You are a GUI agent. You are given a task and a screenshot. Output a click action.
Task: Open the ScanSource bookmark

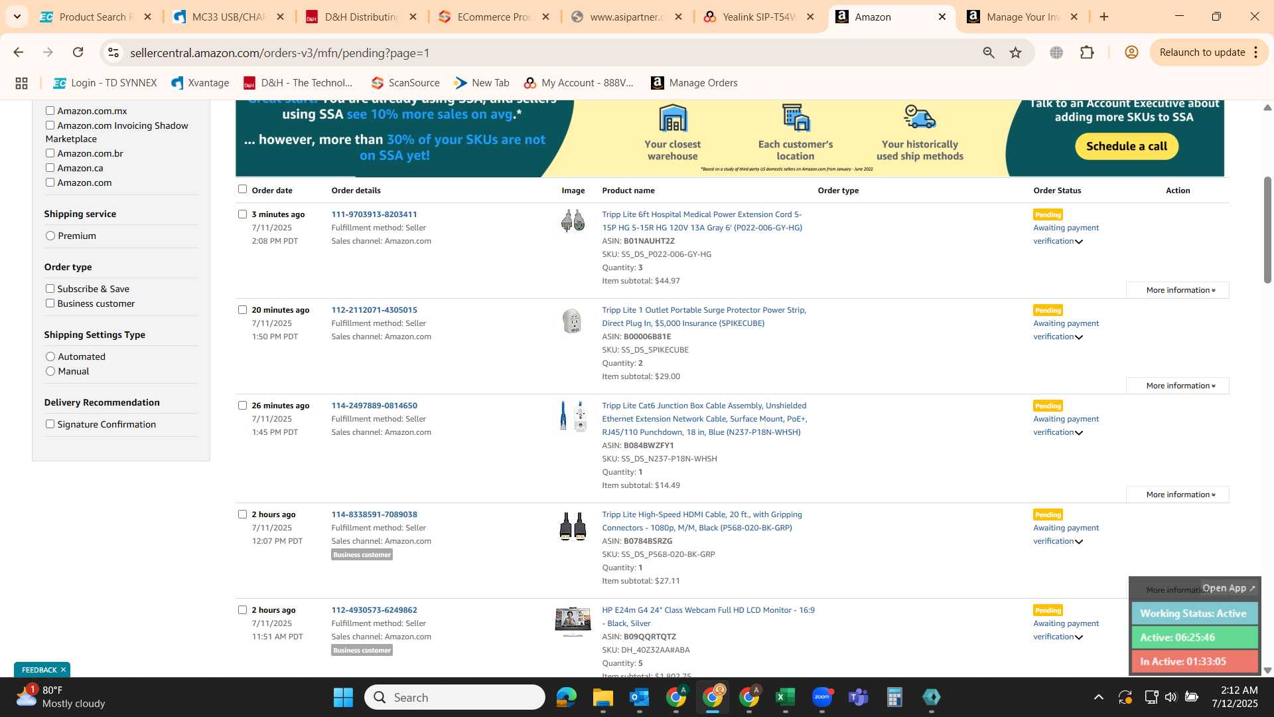405,83
